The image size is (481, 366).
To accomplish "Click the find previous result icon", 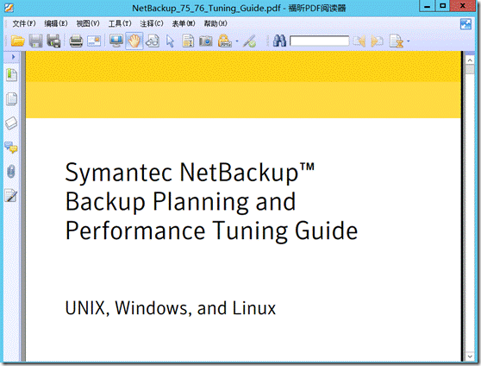I will click(x=359, y=41).
